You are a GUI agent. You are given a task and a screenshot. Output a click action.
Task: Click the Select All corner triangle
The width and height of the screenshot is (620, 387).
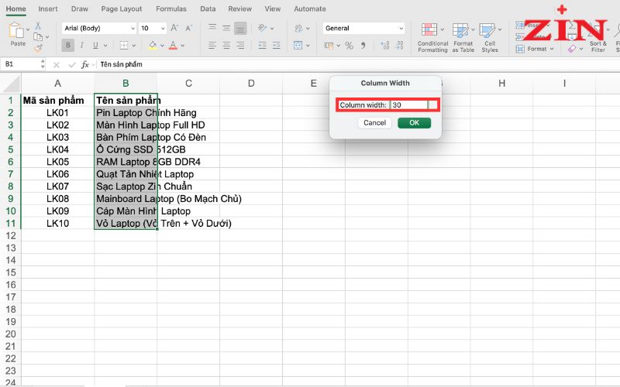(10, 84)
